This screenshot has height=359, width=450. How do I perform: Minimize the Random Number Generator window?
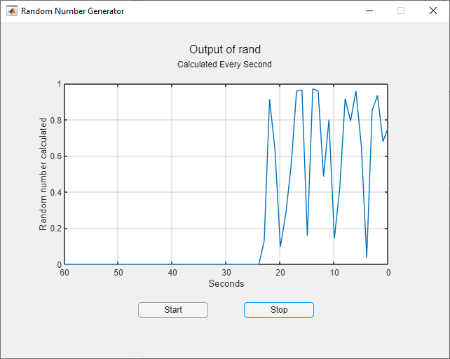coord(369,11)
